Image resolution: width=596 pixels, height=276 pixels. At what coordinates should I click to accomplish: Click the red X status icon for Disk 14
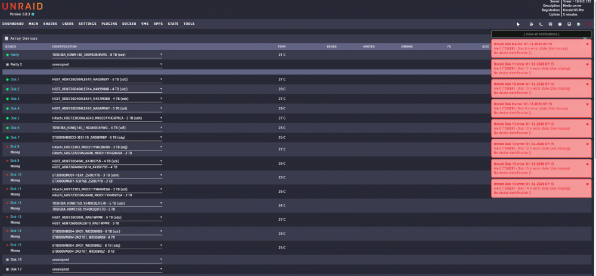(7, 231)
